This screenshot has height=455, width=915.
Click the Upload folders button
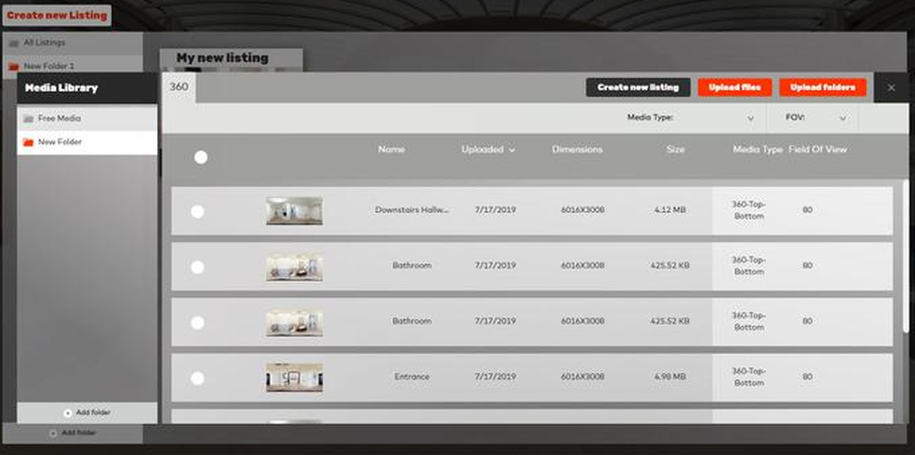(x=823, y=87)
